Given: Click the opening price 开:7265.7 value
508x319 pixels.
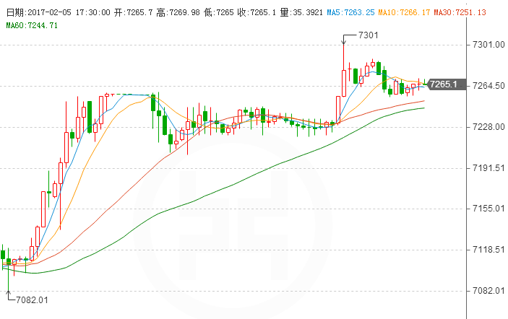Looking at the screenshot, I should 133,12.
